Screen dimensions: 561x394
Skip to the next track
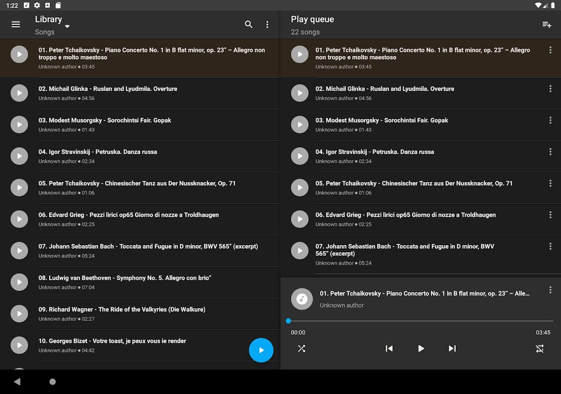coord(452,348)
